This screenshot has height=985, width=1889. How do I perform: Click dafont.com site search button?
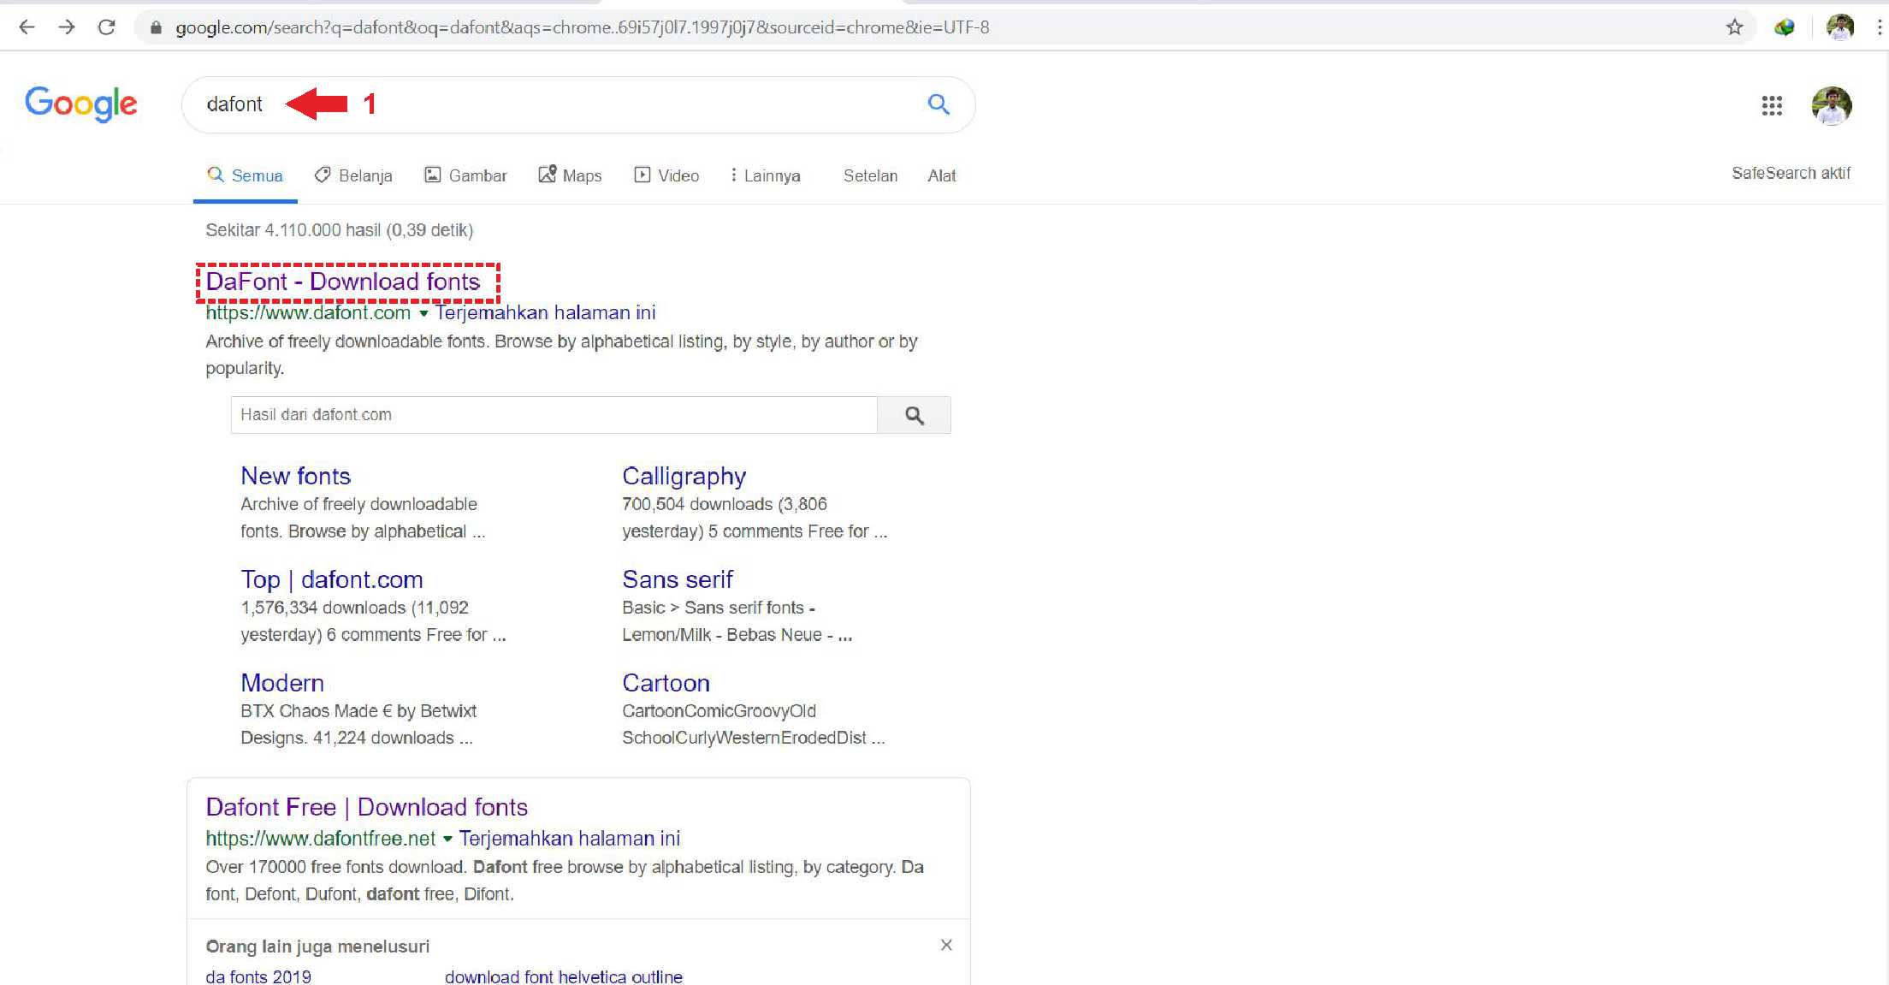click(x=914, y=415)
